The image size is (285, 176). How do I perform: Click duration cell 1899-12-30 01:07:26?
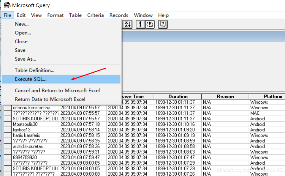(x=178, y=174)
